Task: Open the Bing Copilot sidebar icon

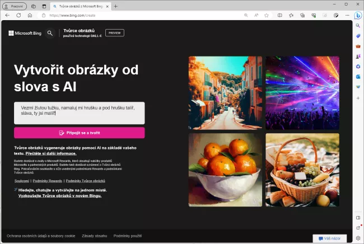Action: click(x=357, y=15)
